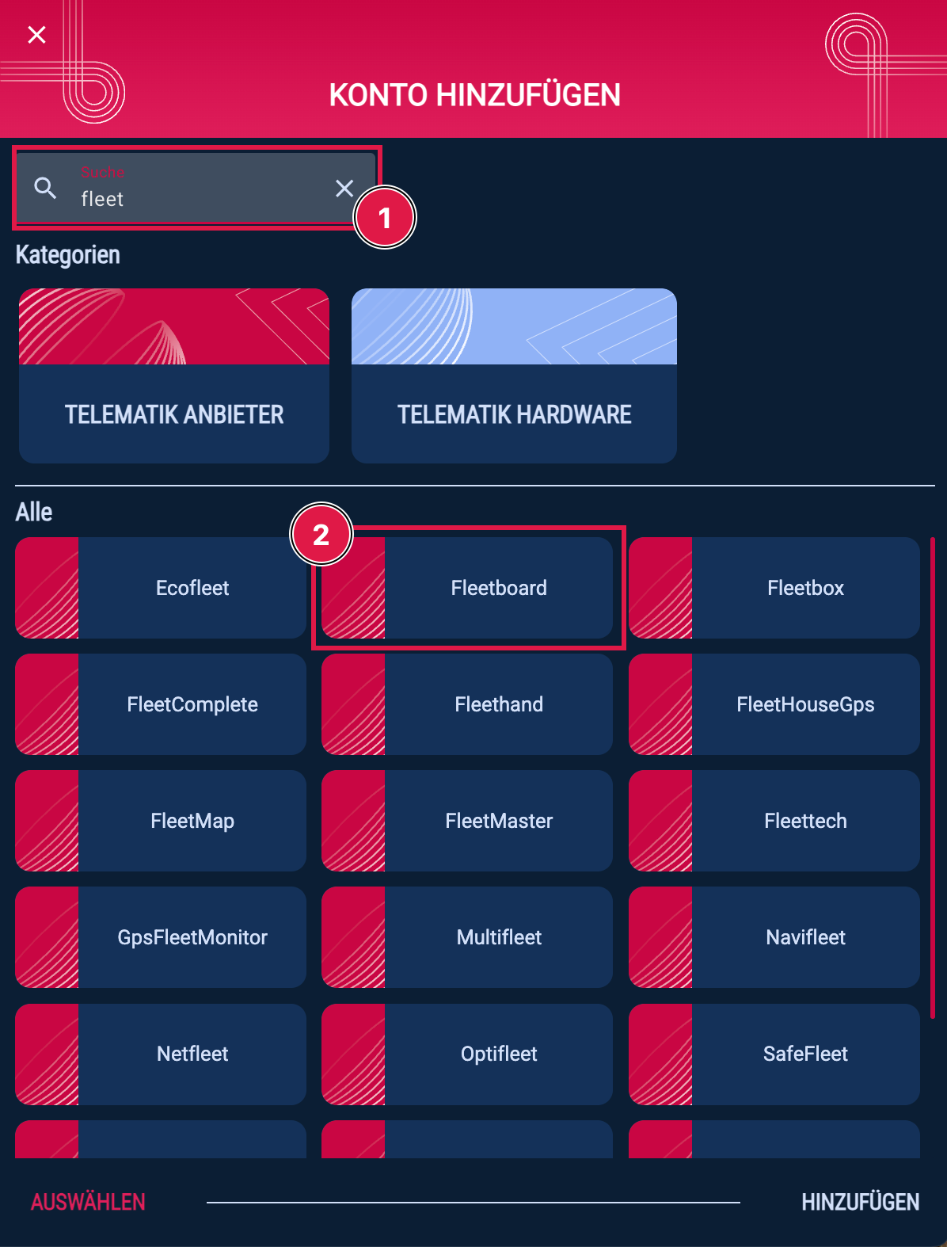Select the Ecofleet provider tile

coord(192,588)
